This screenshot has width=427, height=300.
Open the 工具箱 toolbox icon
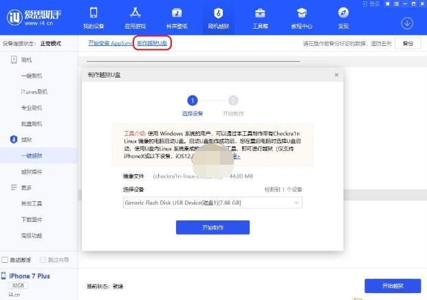pyautogui.click(x=260, y=13)
